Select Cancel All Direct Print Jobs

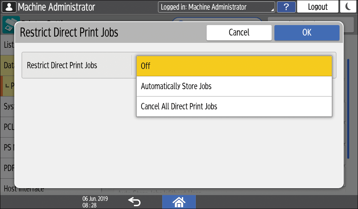234,107
